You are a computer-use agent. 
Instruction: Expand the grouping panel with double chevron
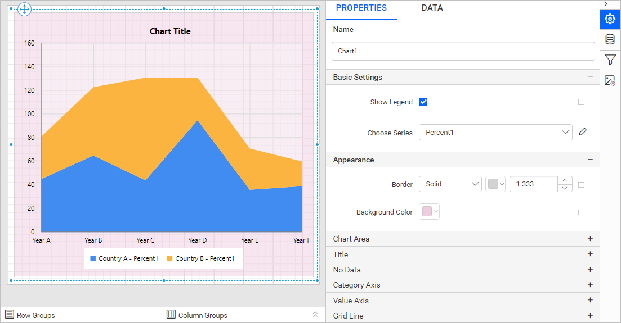tap(315, 315)
